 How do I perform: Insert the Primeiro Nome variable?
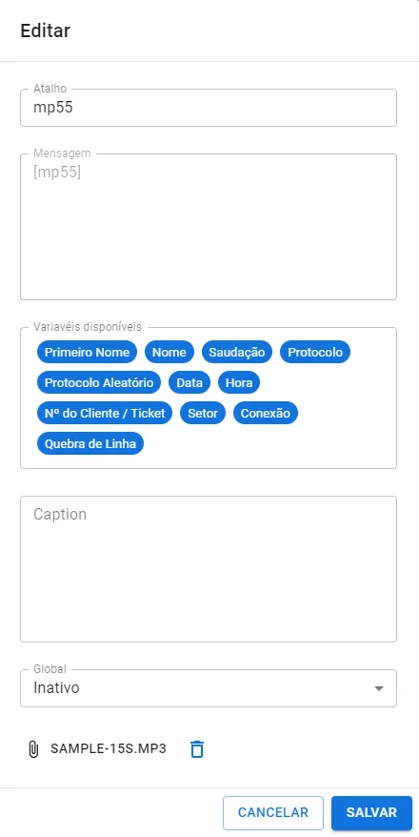pos(87,353)
